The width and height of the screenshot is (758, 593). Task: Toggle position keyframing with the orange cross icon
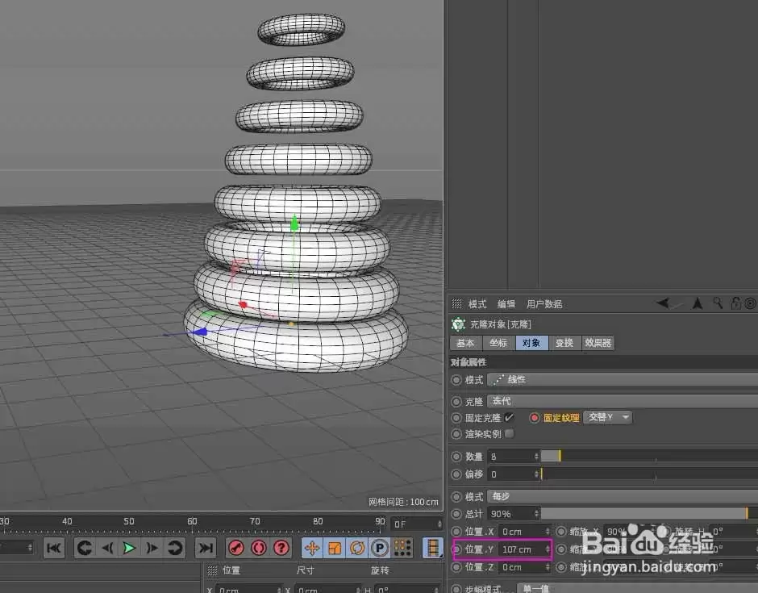(312, 548)
